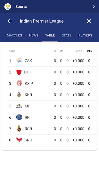Click the CSK team logo
This screenshot has width=99, height=177.
coord(19,61)
